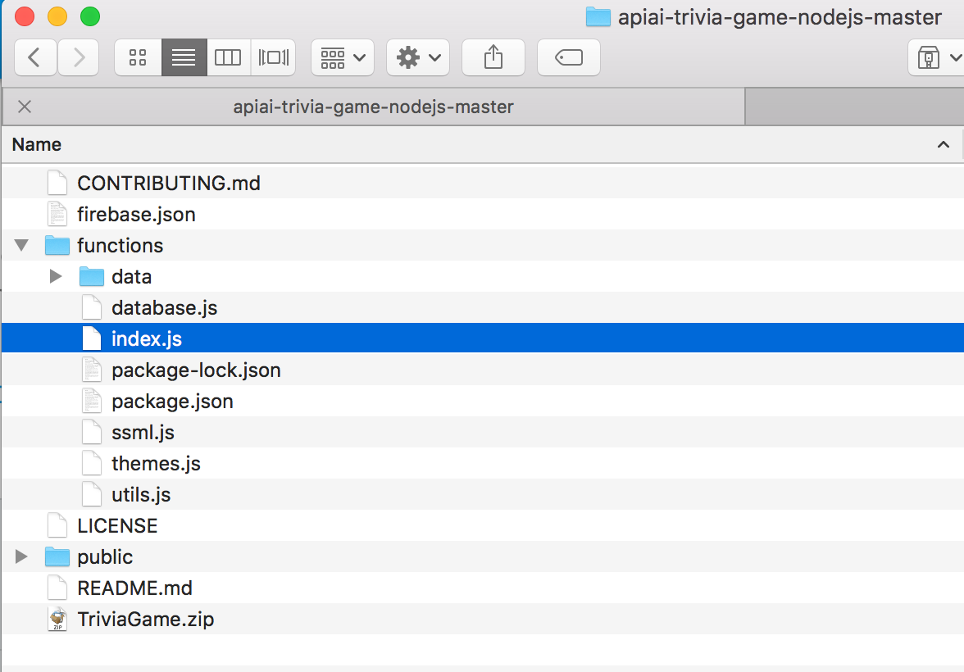
Task: Click the package-lock.json file icon
Action: (x=92, y=370)
